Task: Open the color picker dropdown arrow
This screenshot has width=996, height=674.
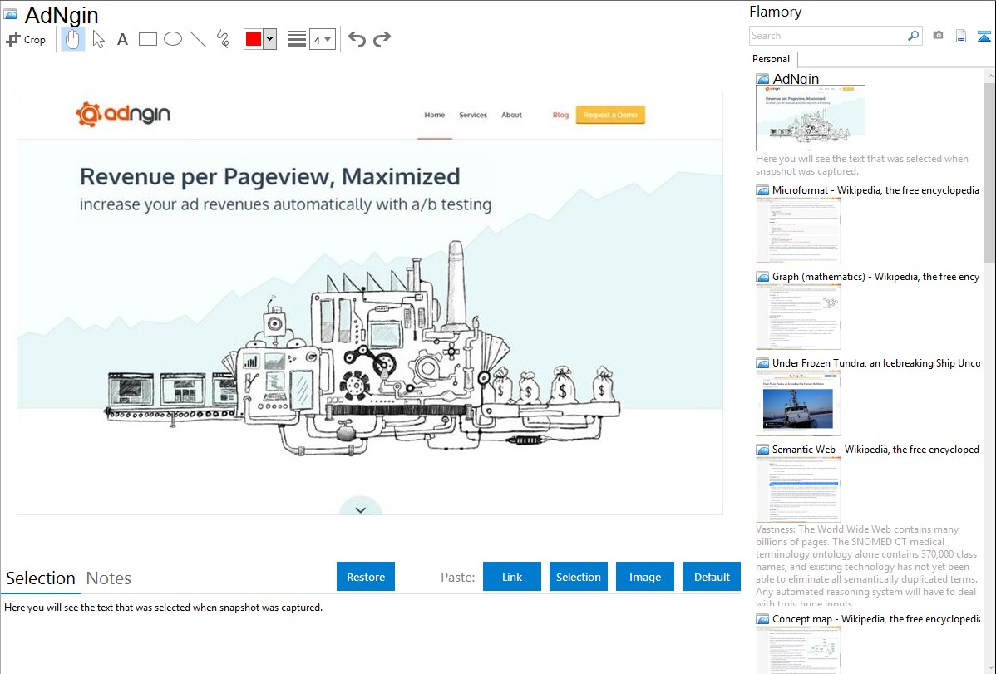Action: click(x=269, y=39)
